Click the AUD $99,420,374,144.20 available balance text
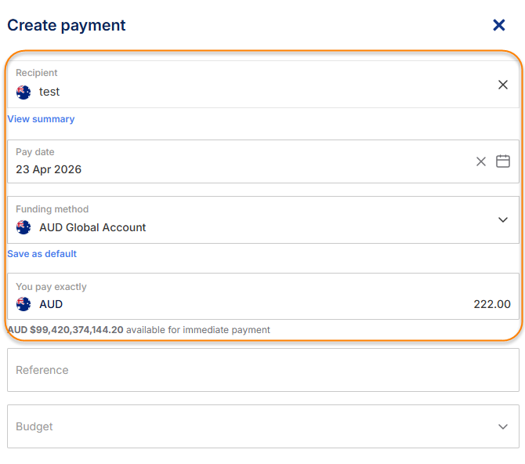This screenshot has height=464, width=525. pos(65,330)
